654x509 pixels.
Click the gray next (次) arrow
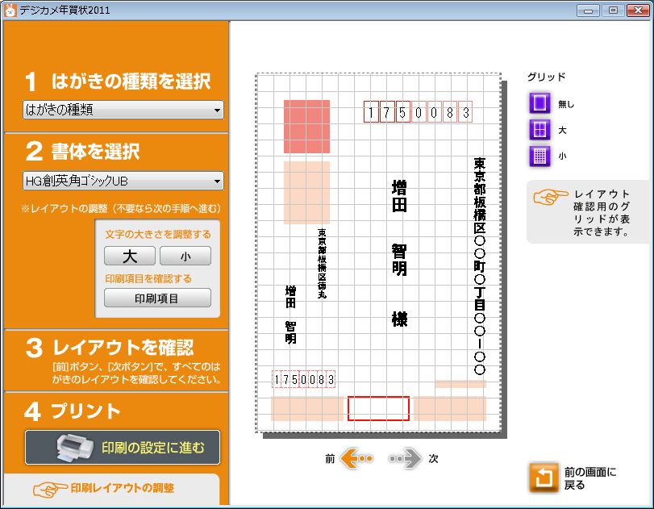pos(405,459)
